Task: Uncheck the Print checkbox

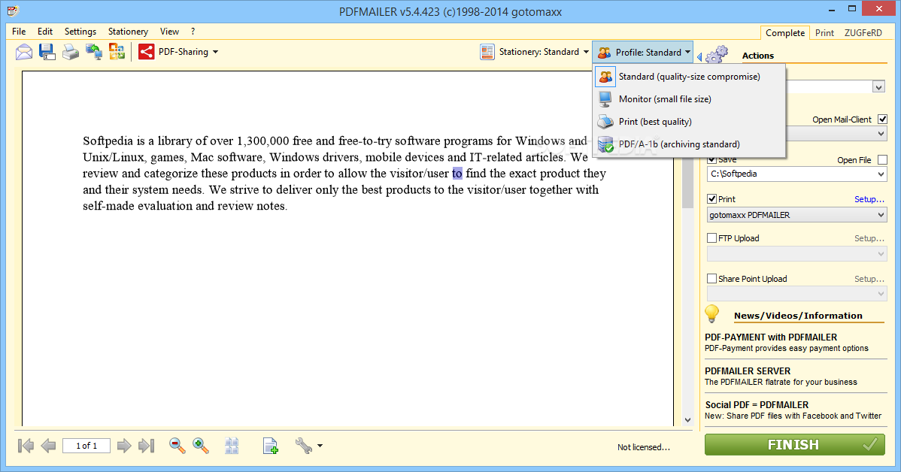Action: pos(711,198)
